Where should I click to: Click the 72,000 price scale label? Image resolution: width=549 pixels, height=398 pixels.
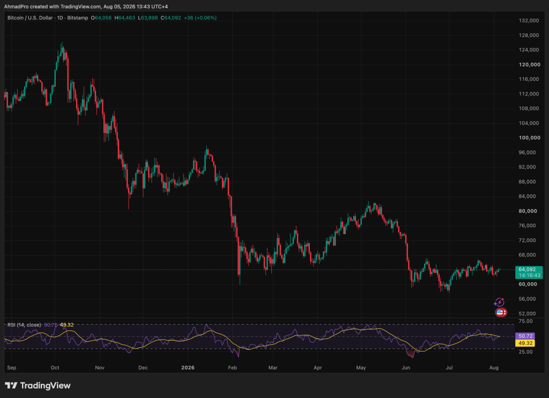(x=528, y=241)
